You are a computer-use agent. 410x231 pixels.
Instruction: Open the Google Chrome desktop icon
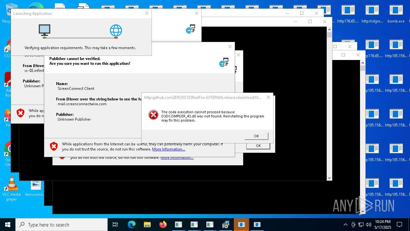pyautogui.click(x=8, y=154)
